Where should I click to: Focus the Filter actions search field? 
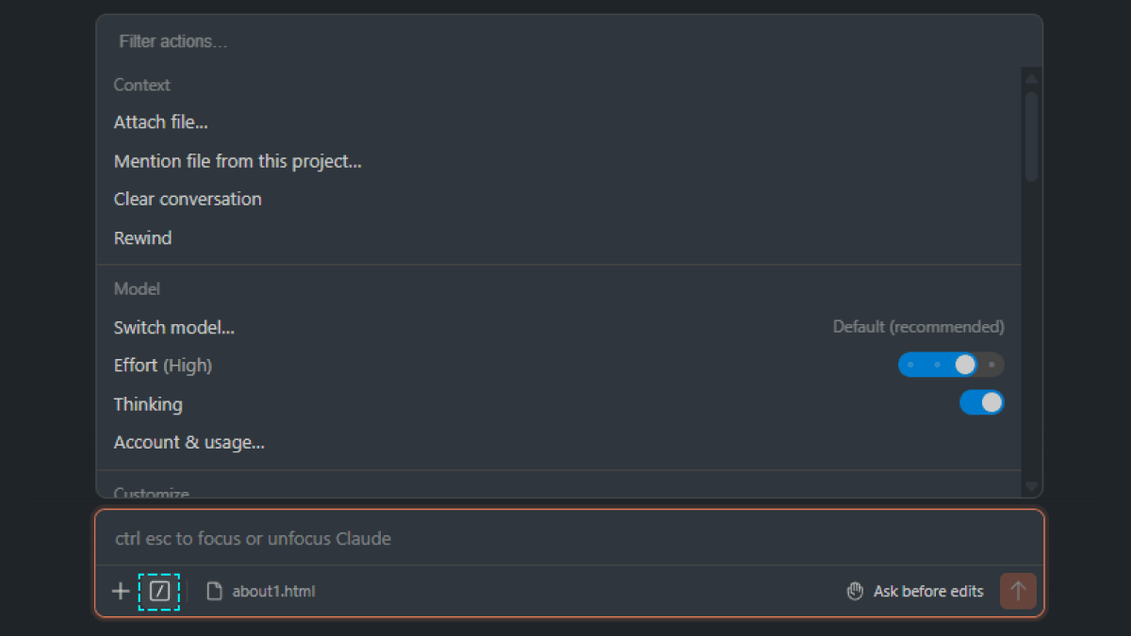pos(565,41)
